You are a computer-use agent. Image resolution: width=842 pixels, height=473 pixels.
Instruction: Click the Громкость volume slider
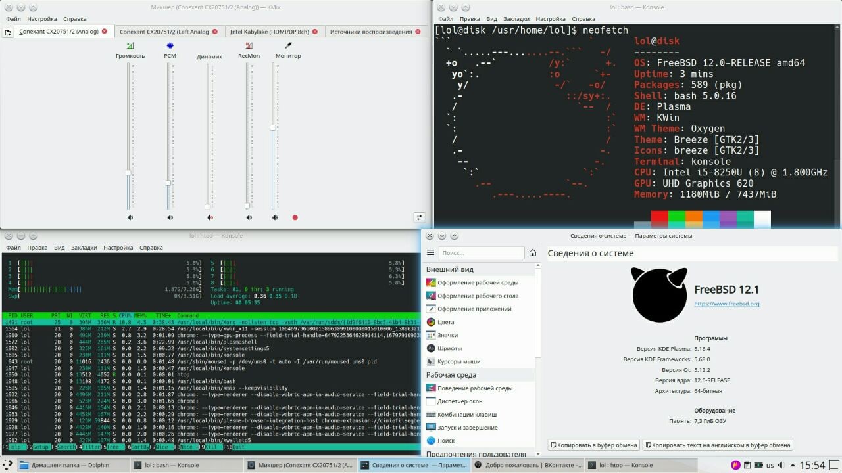[128, 136]
